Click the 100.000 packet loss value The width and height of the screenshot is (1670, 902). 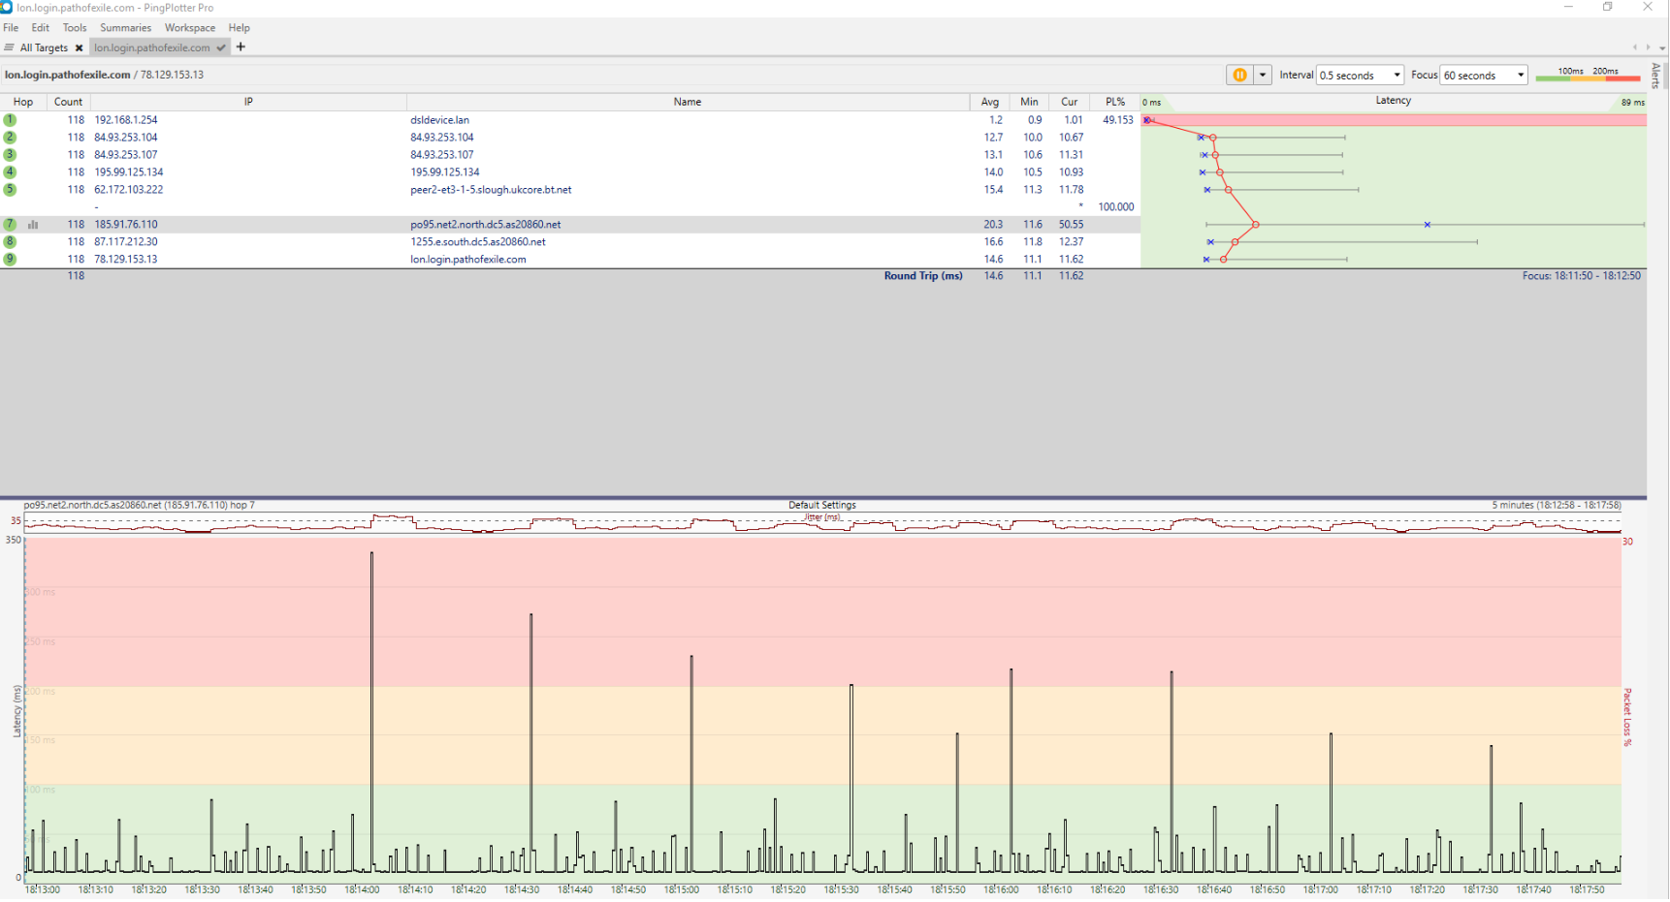[x=1116, y=207]
